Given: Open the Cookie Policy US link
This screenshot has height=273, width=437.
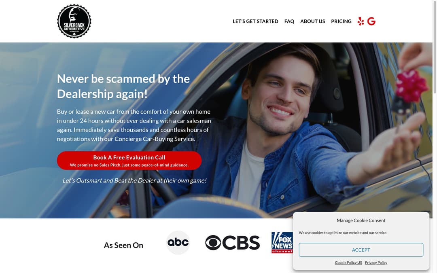Looking at the screenshot, I should [x=348, y=262].
